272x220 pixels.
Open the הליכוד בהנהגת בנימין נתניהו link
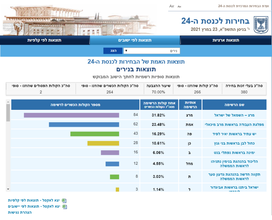coord(234,164)
